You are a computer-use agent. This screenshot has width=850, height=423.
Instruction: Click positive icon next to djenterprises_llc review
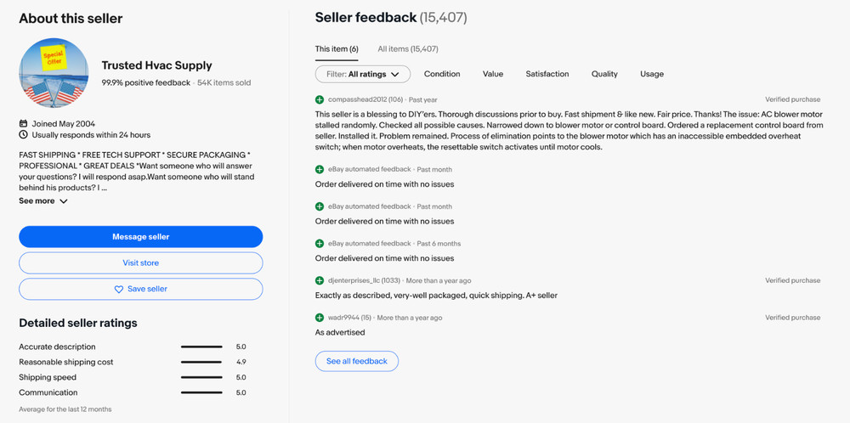point(320,280)
